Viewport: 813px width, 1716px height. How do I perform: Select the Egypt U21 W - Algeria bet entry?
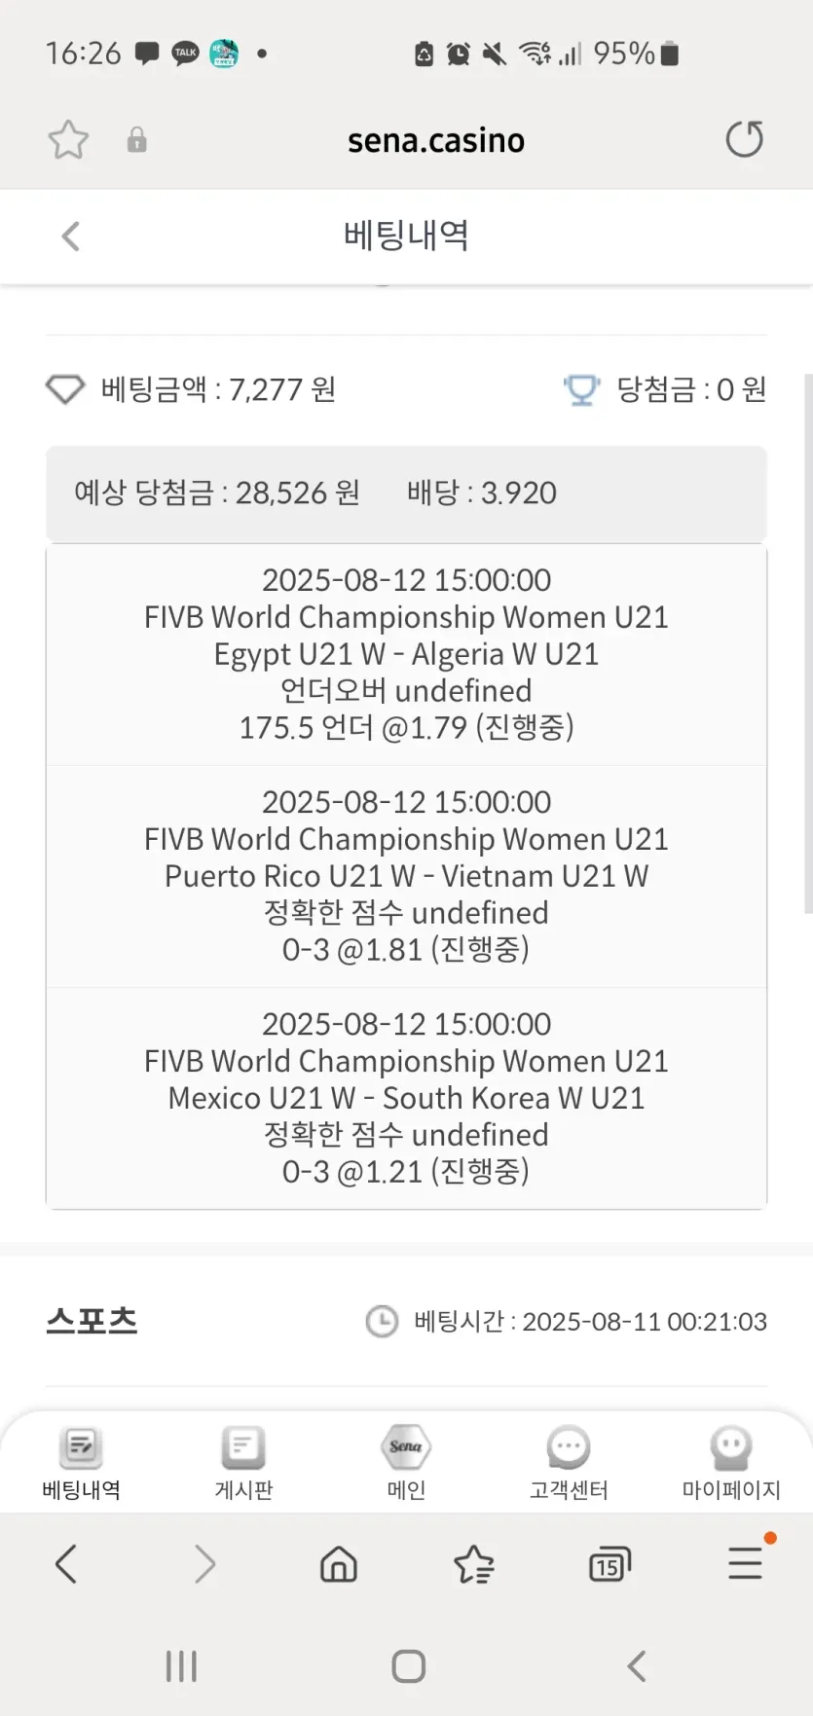406,654
